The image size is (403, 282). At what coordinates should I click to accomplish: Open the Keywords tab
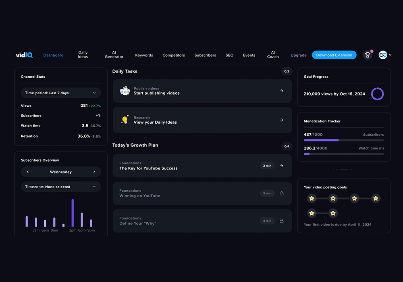point(144,55)
